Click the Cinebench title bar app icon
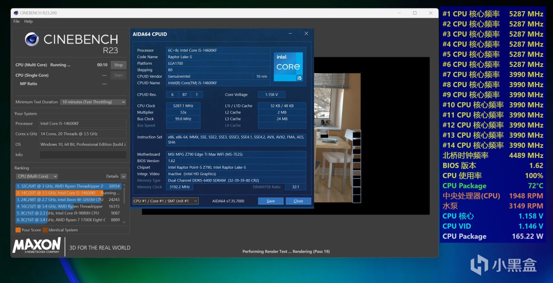The width and height of the screenshot is (553, 283). [x=16, y=13]
